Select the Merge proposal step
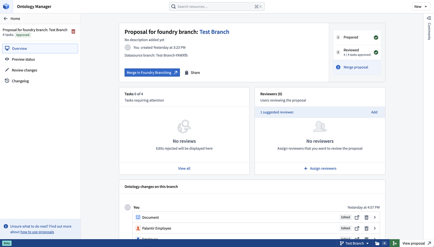 tap(356, 67)
